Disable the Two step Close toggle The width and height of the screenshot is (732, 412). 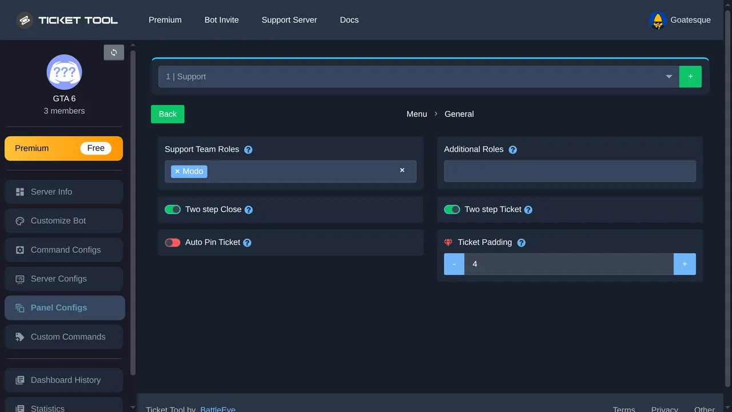[x=173, y=209]
